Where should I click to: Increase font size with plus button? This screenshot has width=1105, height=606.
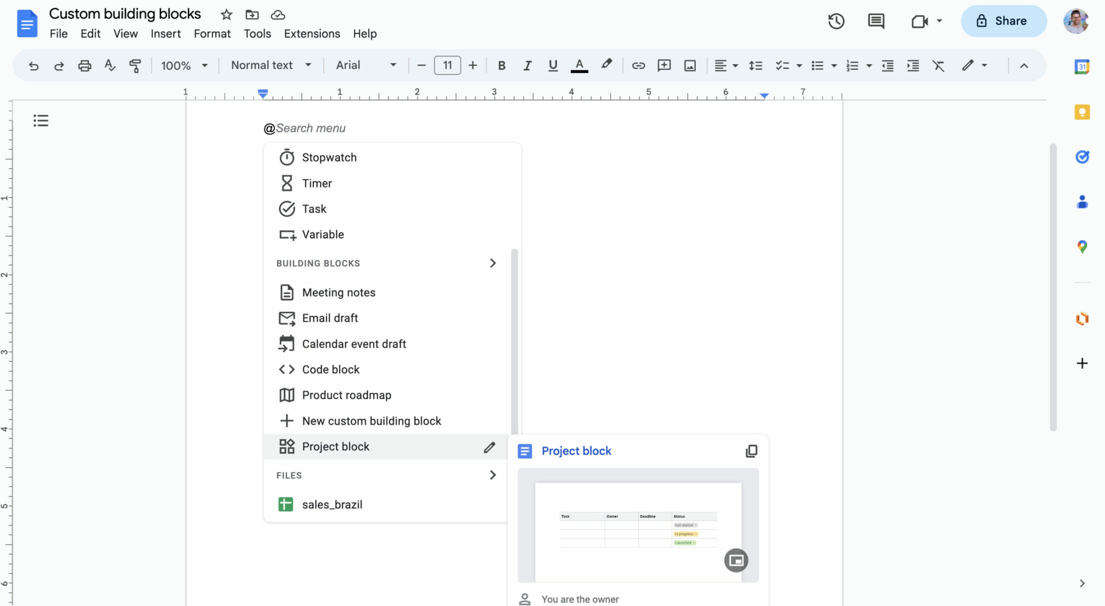(x=473, y=66)
